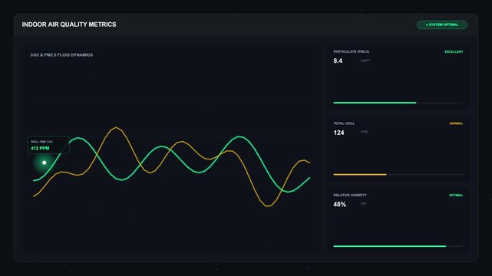Click the 48% humidity reading
Screen dimensions: 492x276
tap(339, 204)
